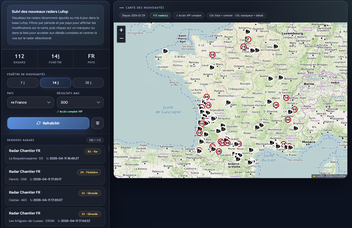Open Les Artigues-de-Lussac D1089 radar card
Viewport: 352px width, 228px height.
[55, 217]
